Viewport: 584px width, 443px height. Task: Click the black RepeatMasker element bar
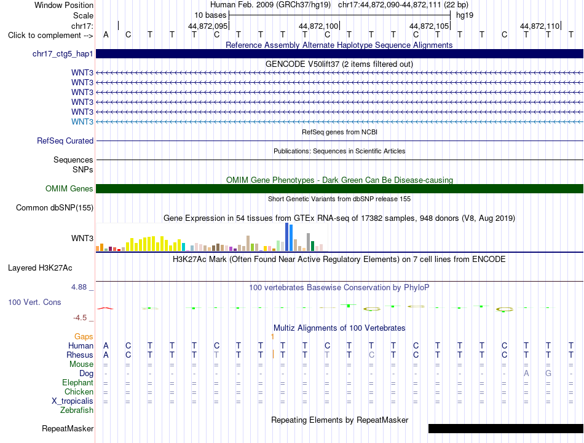pyautogui.click(x=506, y=428)
